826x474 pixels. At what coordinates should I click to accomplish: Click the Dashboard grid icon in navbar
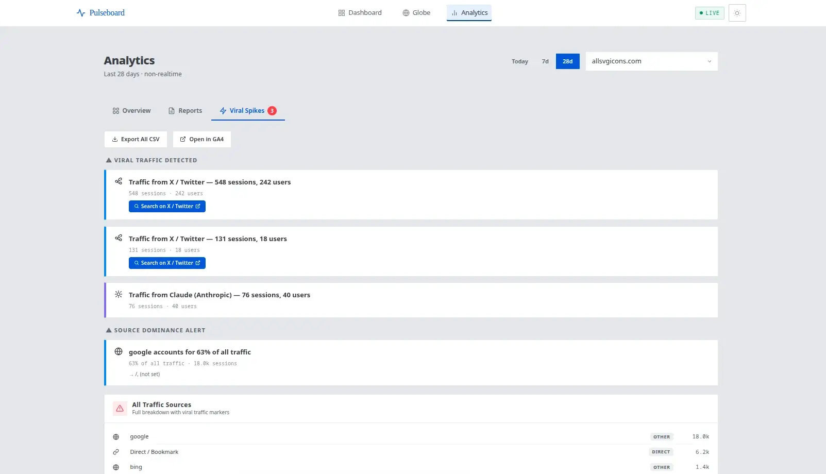tap(341, 13)
